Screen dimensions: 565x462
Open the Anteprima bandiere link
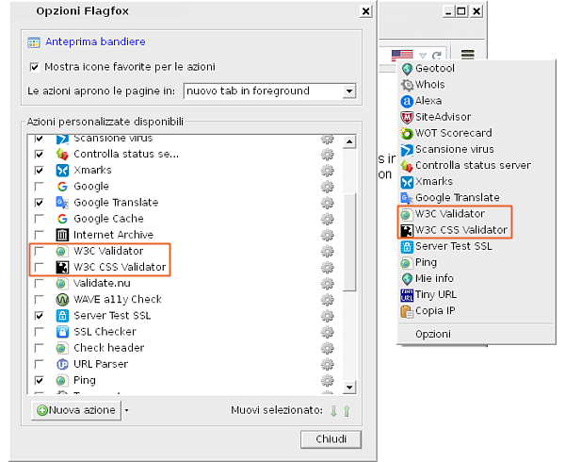(x=95, y=41)
